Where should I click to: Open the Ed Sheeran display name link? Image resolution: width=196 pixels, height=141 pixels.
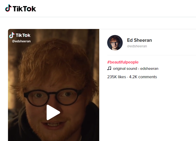(x=140, y=40)
